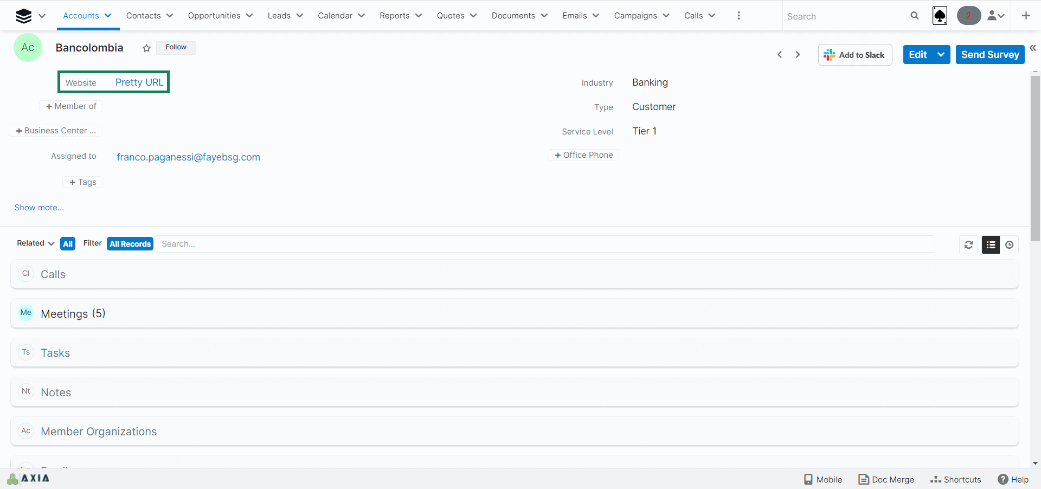Click the vertical page scrollbar

(1035, 158)
